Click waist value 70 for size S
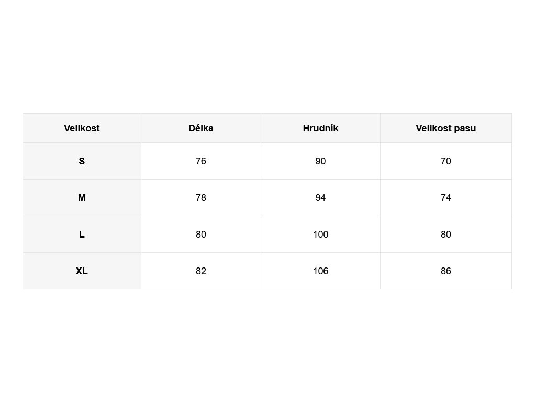 click(446, 161)
